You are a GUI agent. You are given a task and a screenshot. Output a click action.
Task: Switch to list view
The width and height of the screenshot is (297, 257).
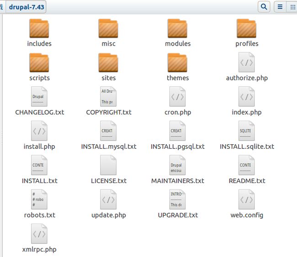tap(280, 7)
